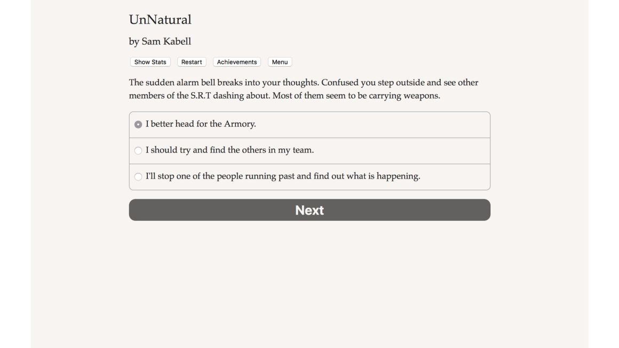The image size is (619, 348).
Task: Click the Restart button
Action: point(192,62)
